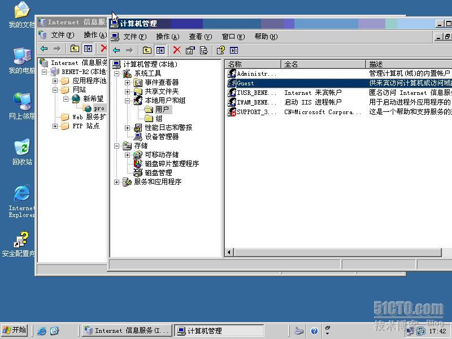452x339 pixels.
Task: Open Action menu in Computer Management
Action: coord(168,37)
